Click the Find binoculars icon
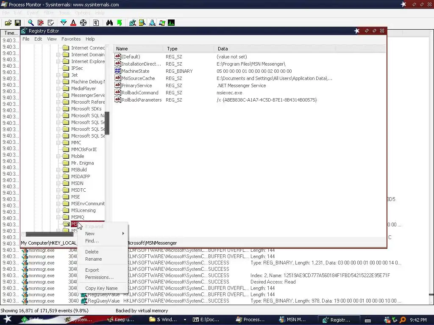Screen dimensions: 434x325 (110, 23)
